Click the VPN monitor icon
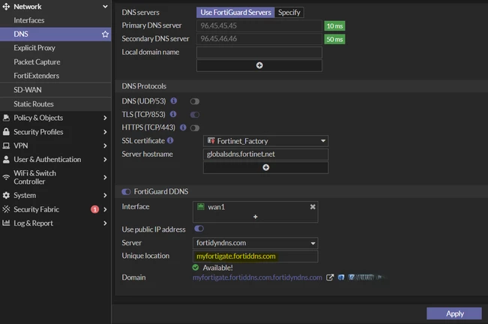The width and height of the screenshot is (488, 324). pyautogui.click(x=6, y=145)
